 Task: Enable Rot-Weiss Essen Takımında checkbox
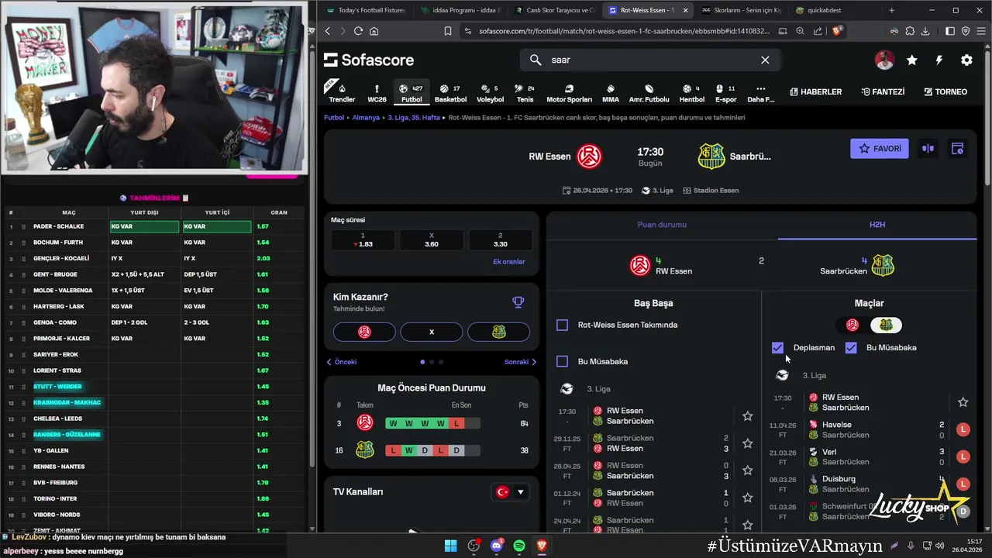click(x=562, y=325)
